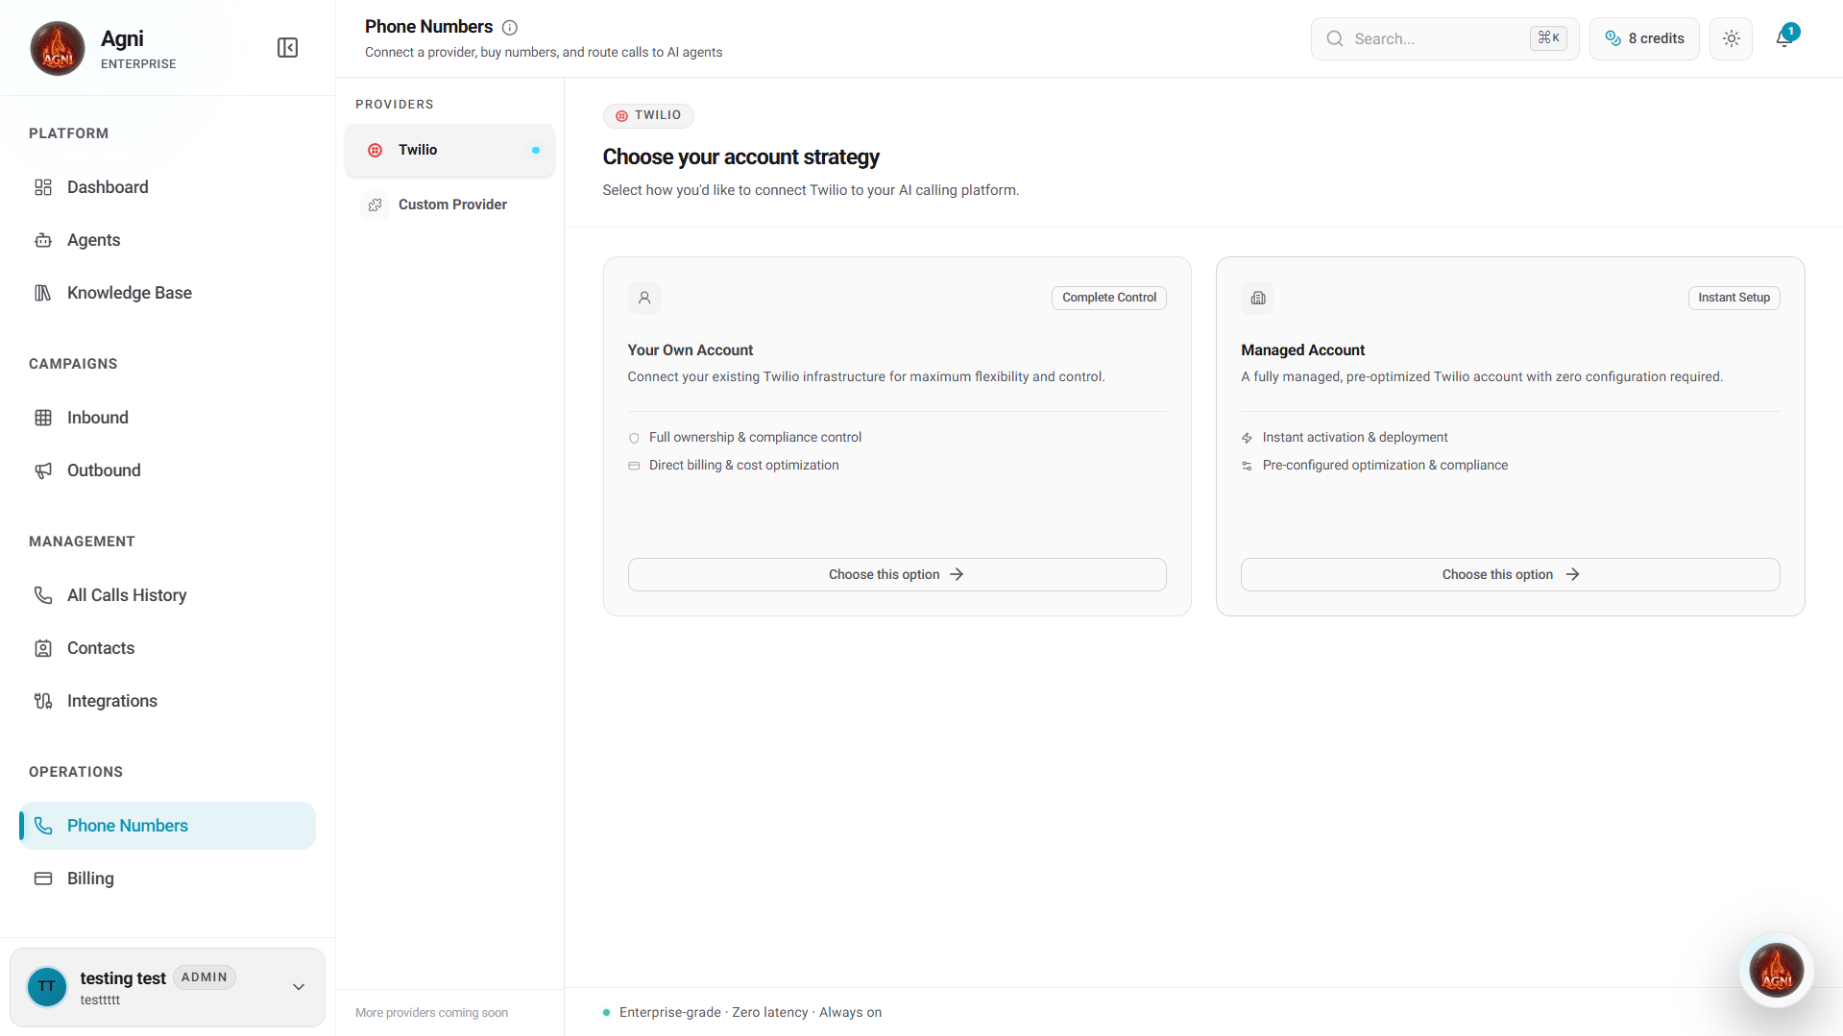Click the Inbound table icon

[x=43, y=418]
